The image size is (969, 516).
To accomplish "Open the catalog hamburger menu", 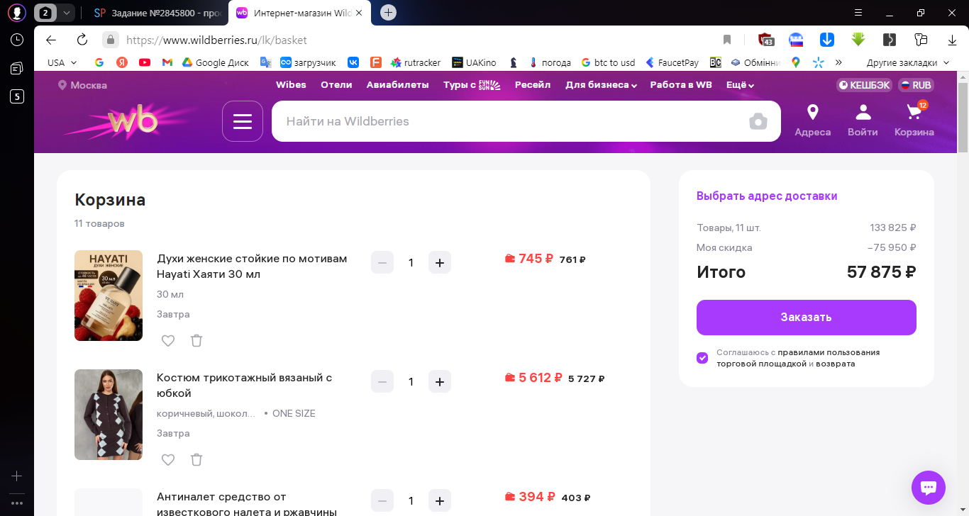I will click(x=243, y=121).
